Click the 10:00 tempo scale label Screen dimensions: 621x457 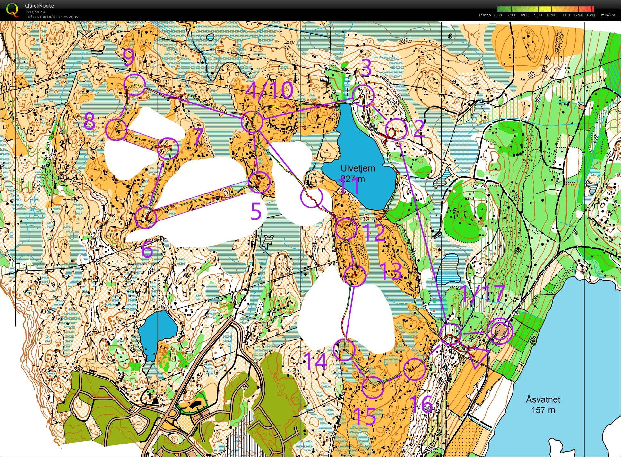click(551, 15)
